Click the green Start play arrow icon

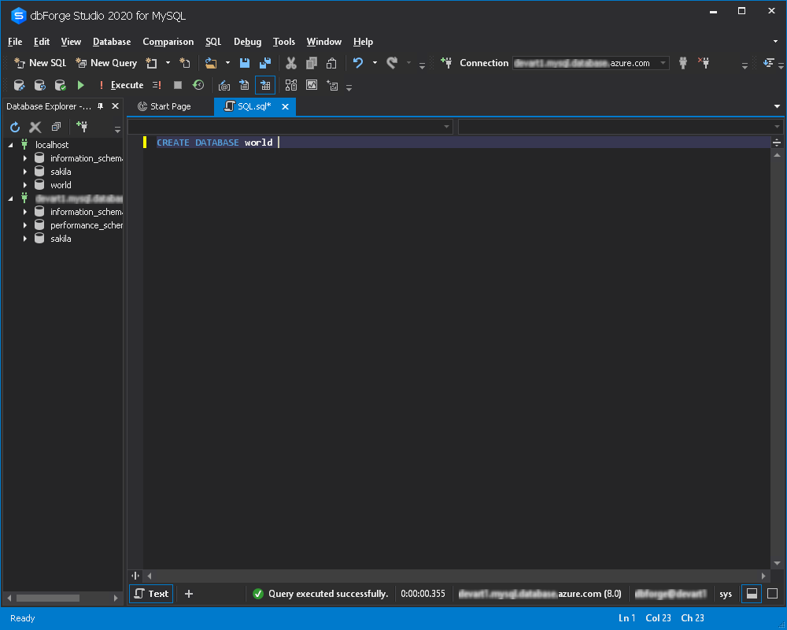(x=81, y=85)
